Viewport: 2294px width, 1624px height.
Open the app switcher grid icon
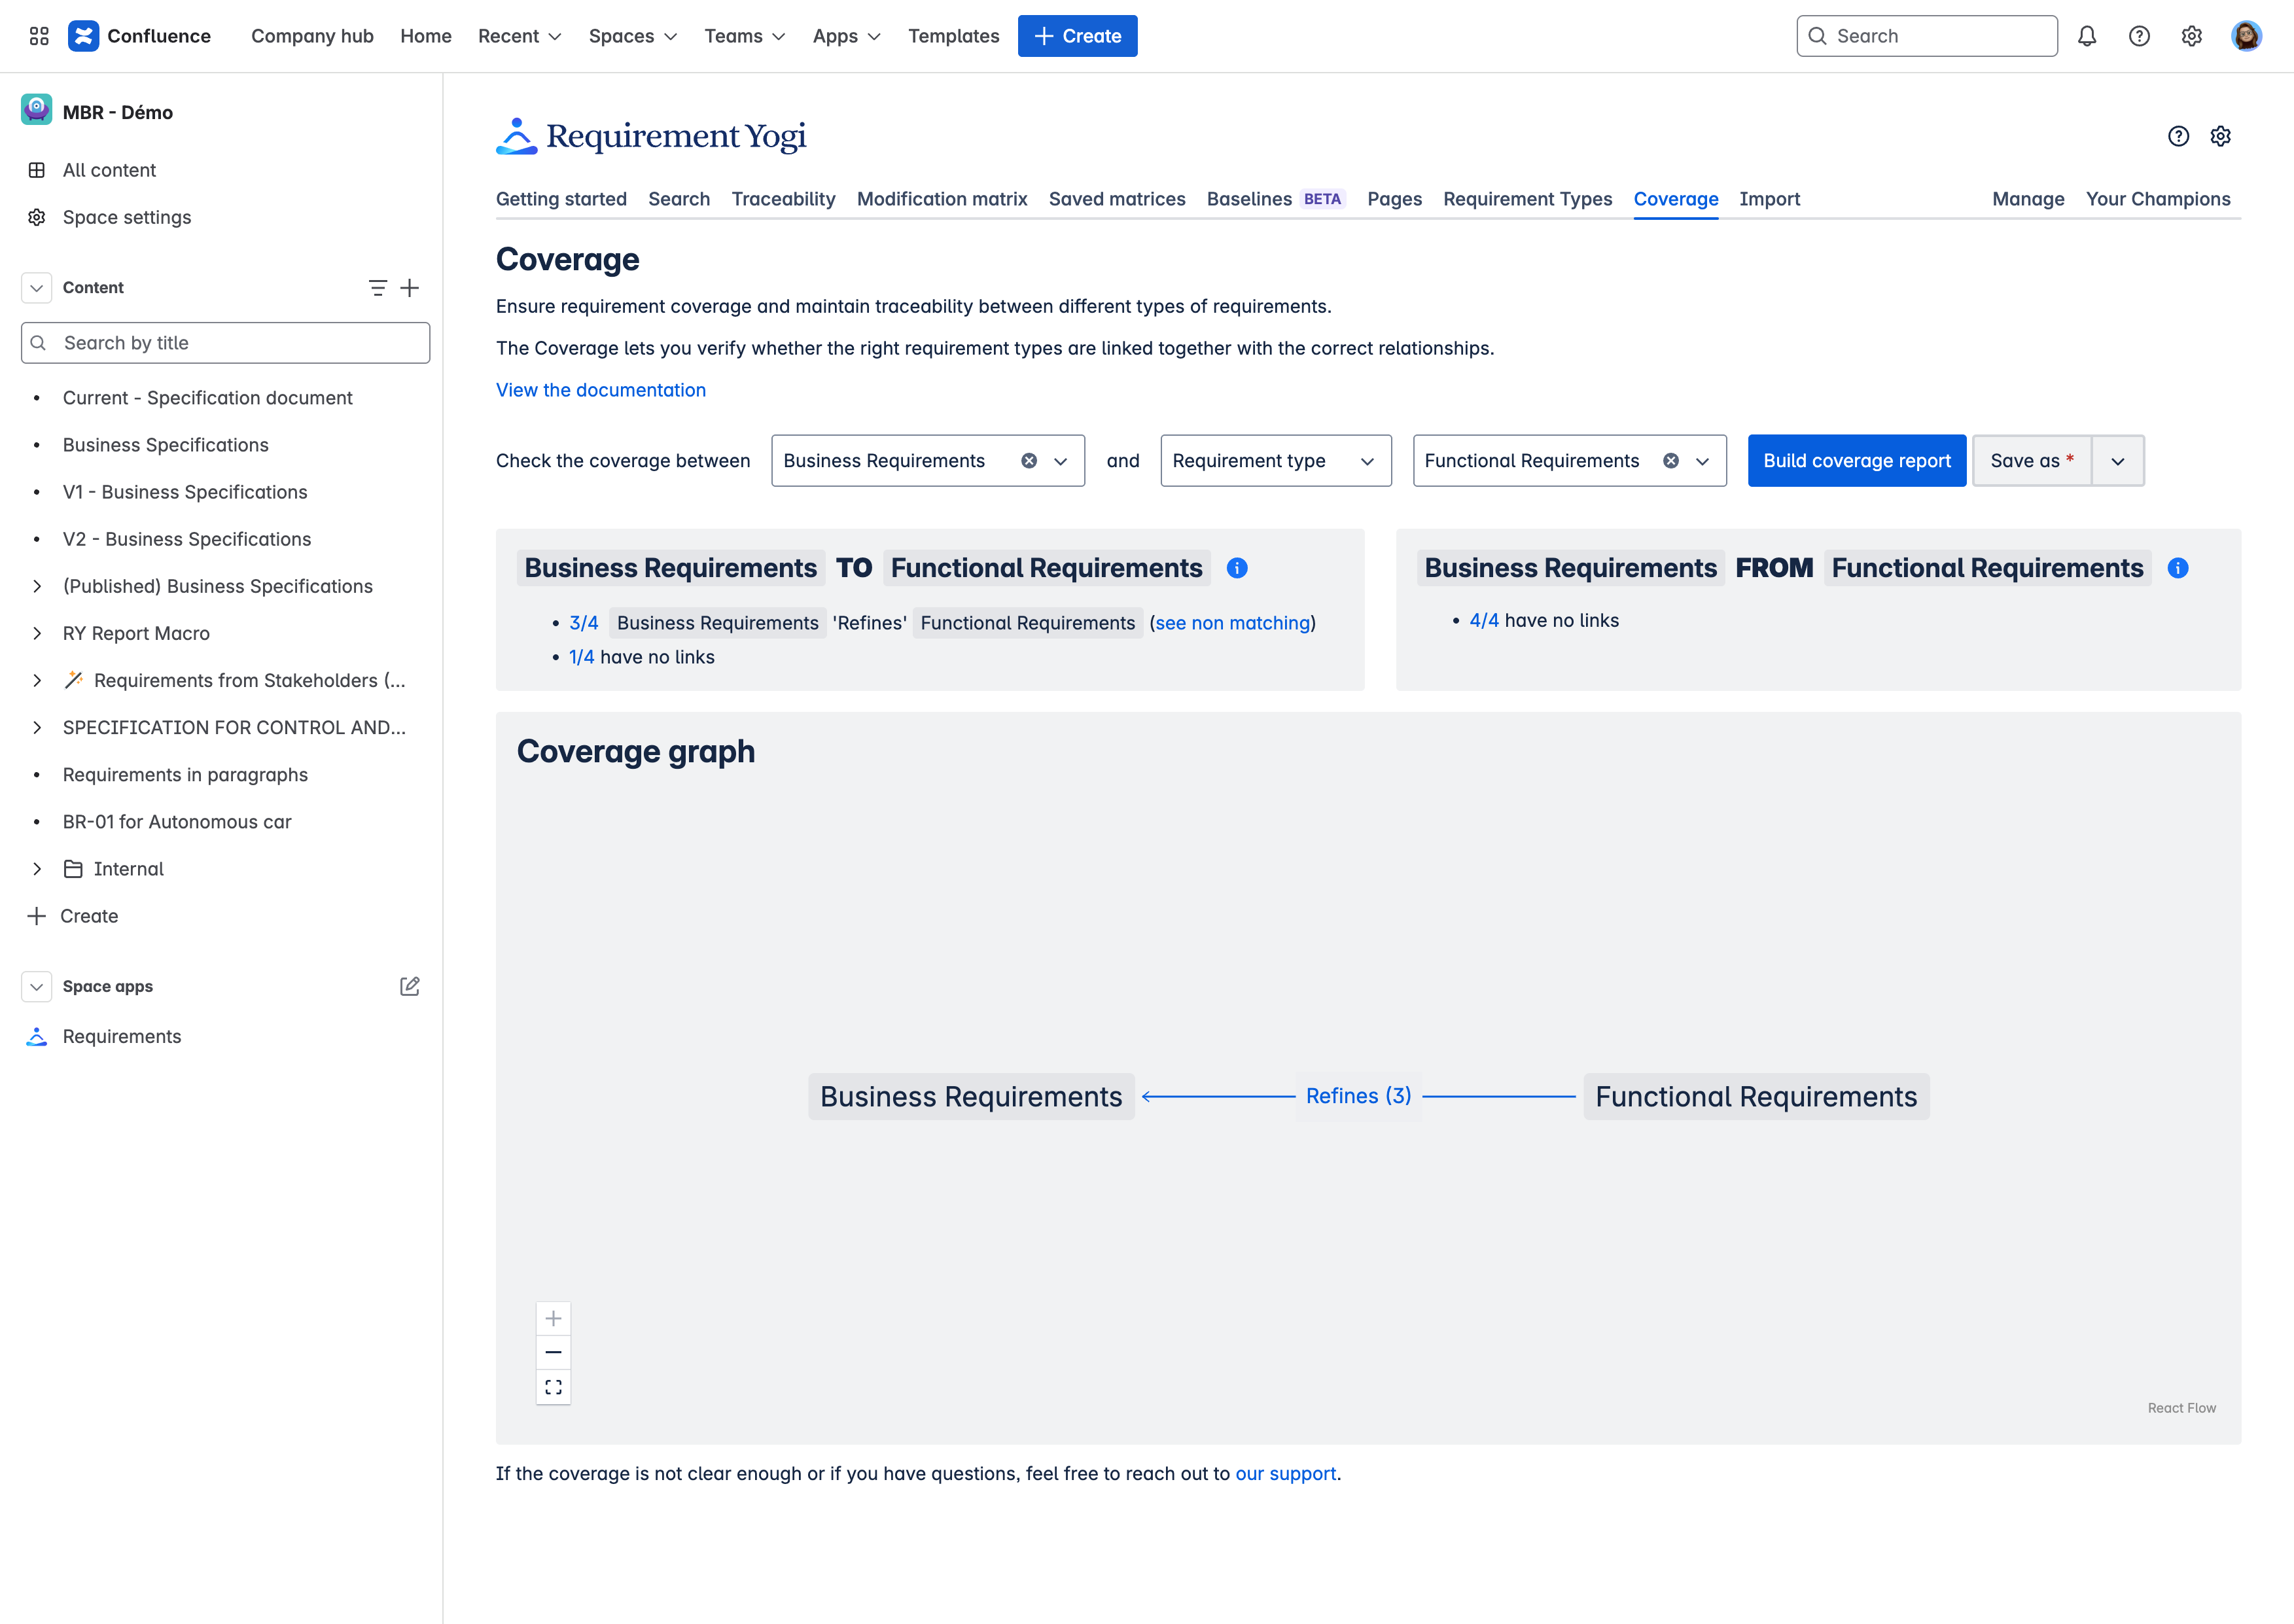(39, 36)
